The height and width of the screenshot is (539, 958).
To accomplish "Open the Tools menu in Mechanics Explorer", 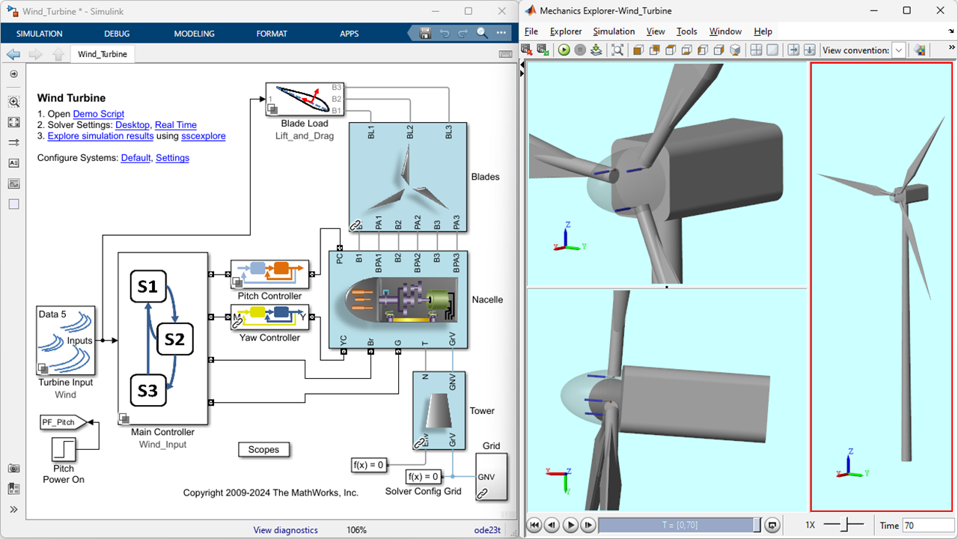I will click(686, 31).
